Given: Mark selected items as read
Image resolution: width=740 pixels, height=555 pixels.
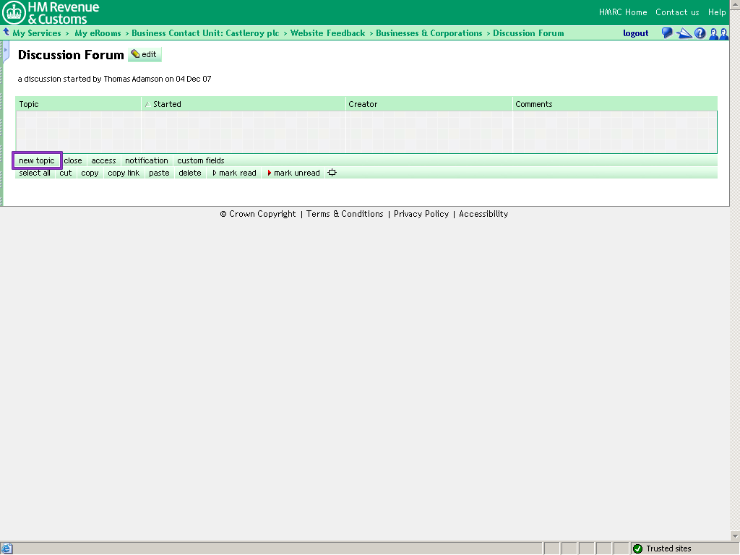Looking at the screenshot, I should (234, 173).
